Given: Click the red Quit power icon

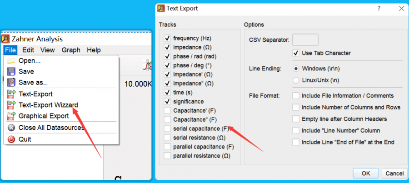Looking at the screenshot, I should pyautogui.click(x=11, y=139).
